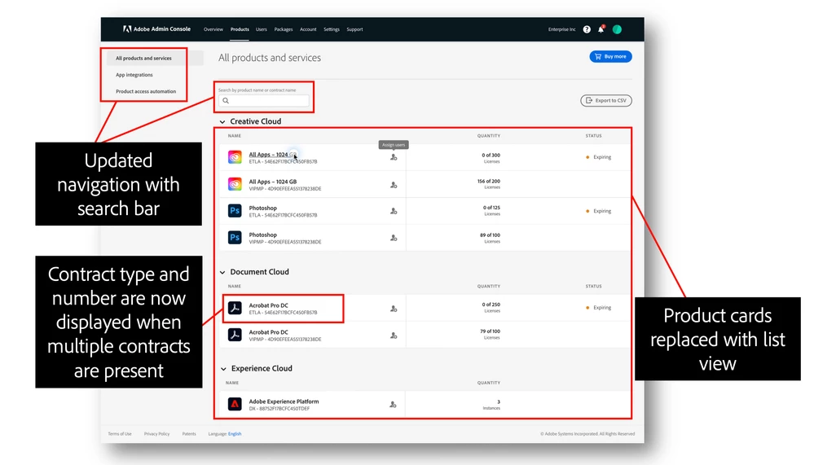Assign users to Photoshop VIPMP row
The height and width of the screenshot is (465, 814).
[x=394, y=238]
